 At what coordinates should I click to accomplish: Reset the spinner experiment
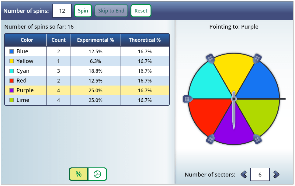pyautogui.click(x=141, y=11)
